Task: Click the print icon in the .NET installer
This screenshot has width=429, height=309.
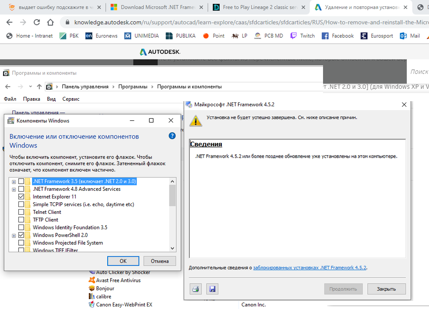Action: point(196,289)
